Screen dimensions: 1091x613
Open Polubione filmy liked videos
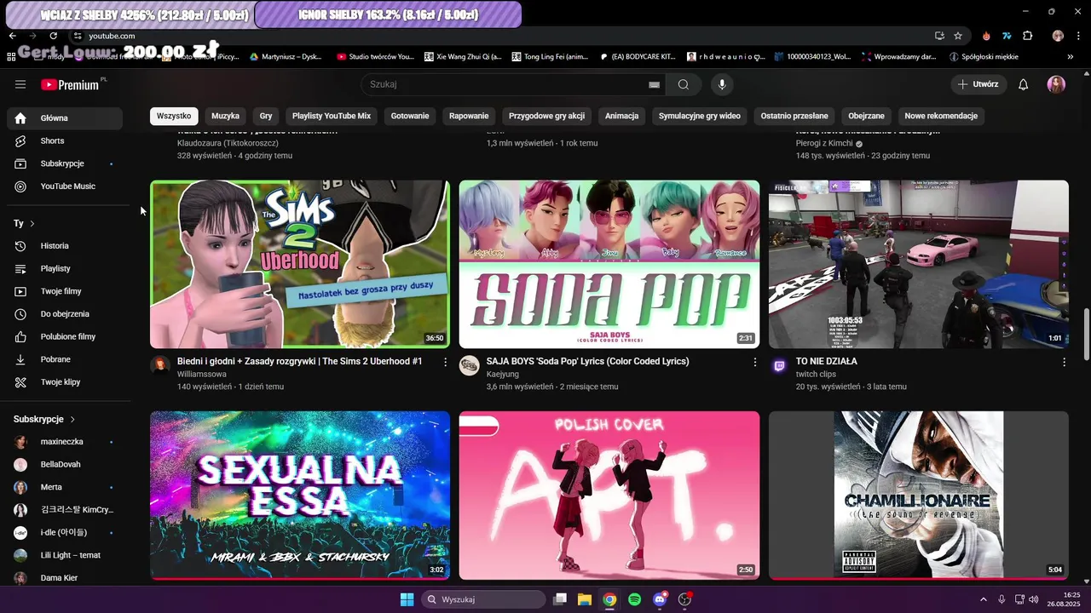pos(65,336)
